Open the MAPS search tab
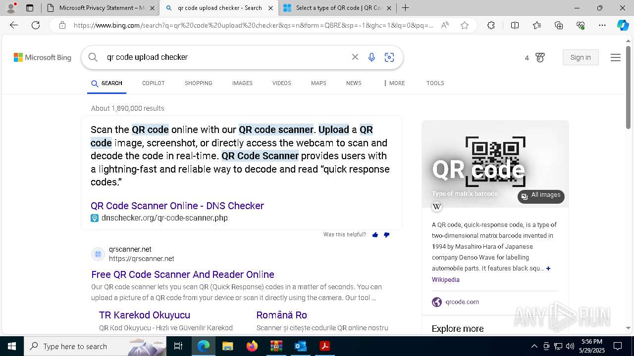Screen dimensions: 634x356 pos(318,83)
